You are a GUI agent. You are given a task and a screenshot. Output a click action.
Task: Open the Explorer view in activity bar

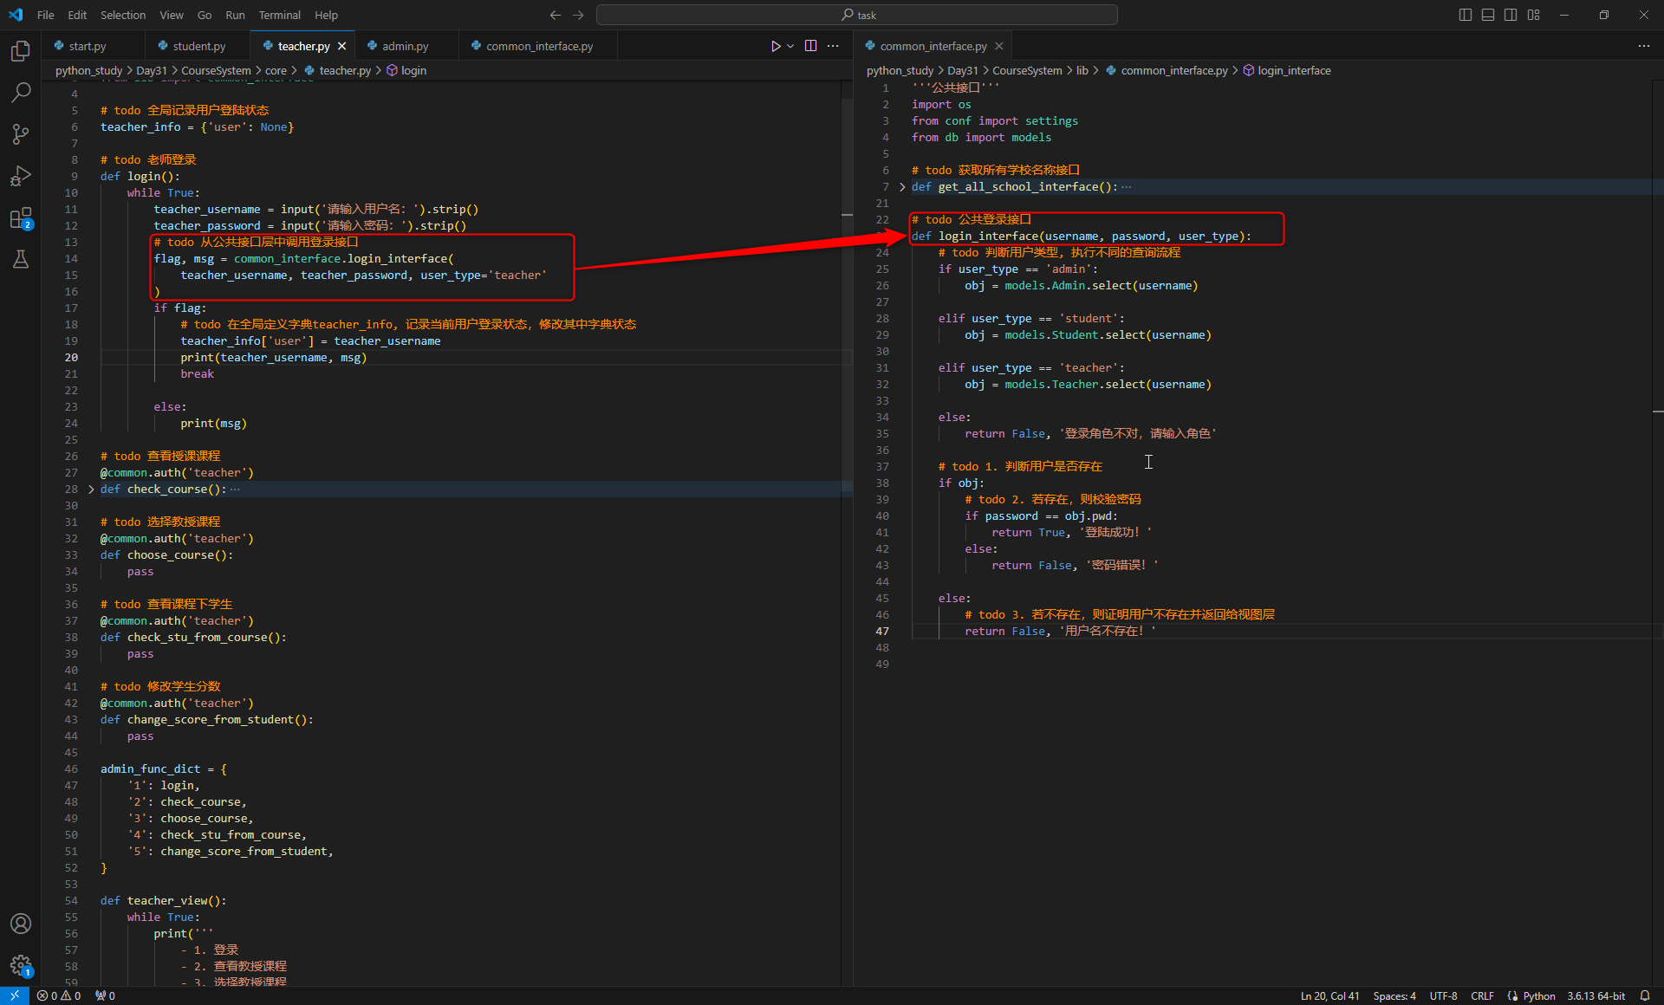point(21,51)
